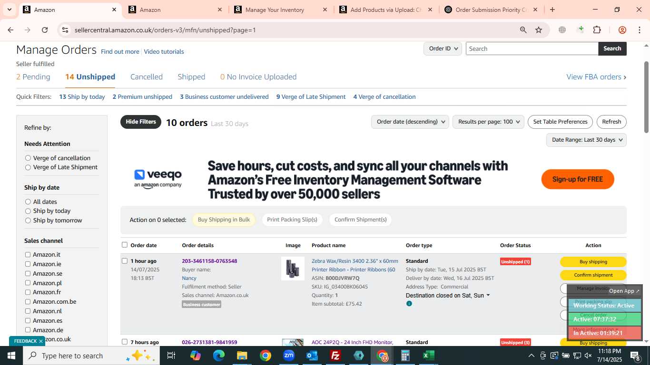Viewport: 650px width, 365px height.
Task: Switch to the Pending orders tab
Action: [33, 77]
